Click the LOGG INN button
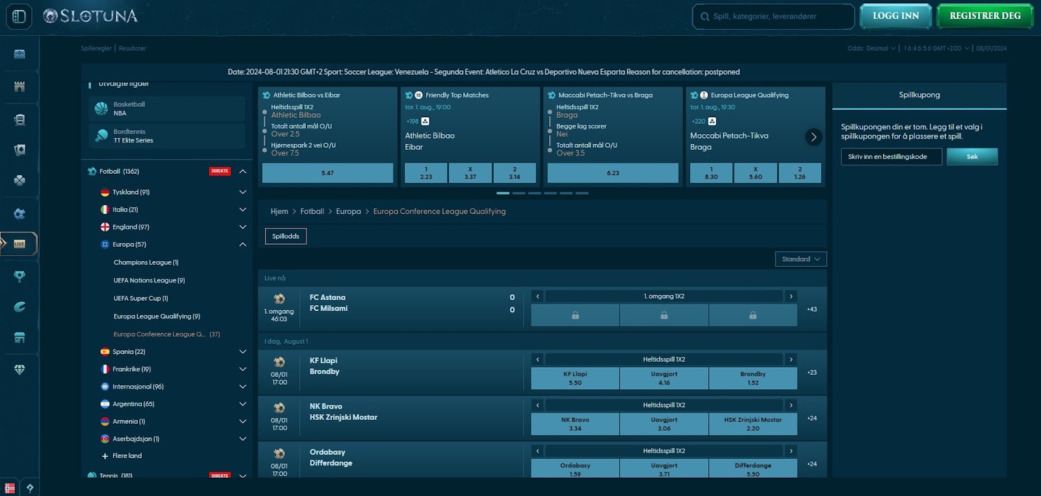 (x=895, y=16)
